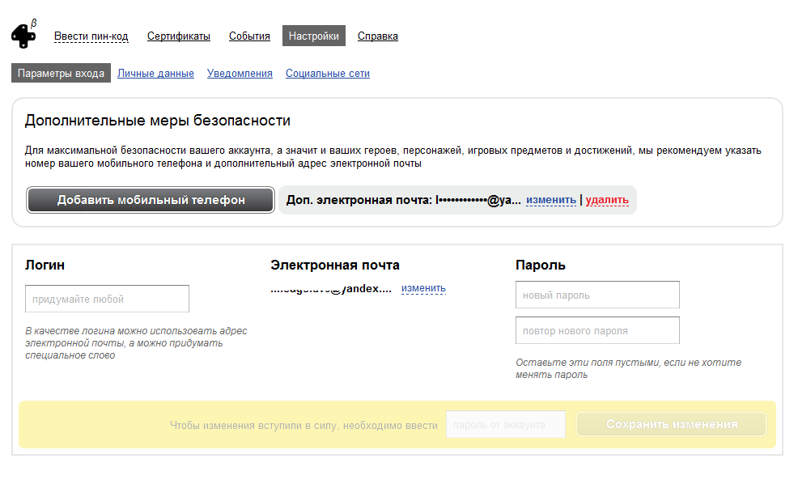Click the Добавить мобильный телефон button

151,200
